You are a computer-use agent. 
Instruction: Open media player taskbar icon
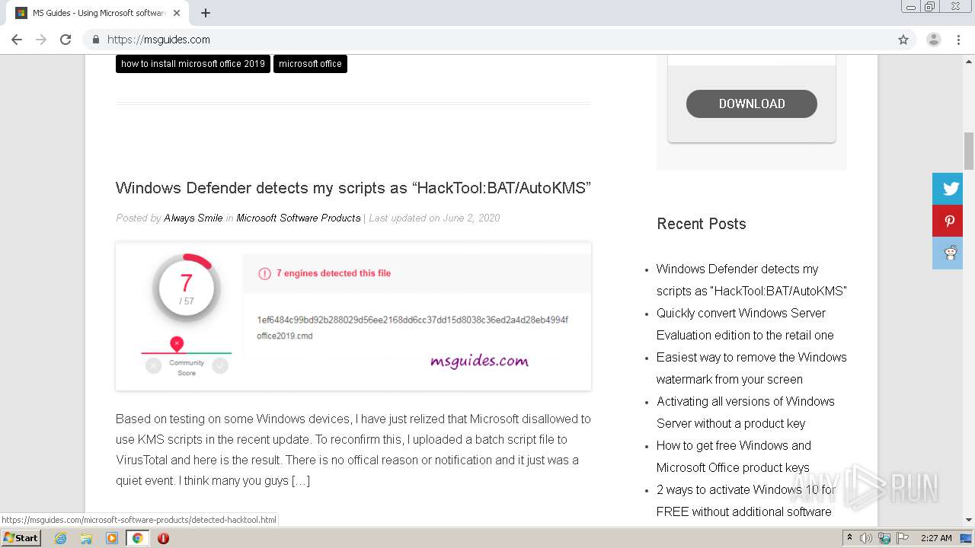click(112, 538)
